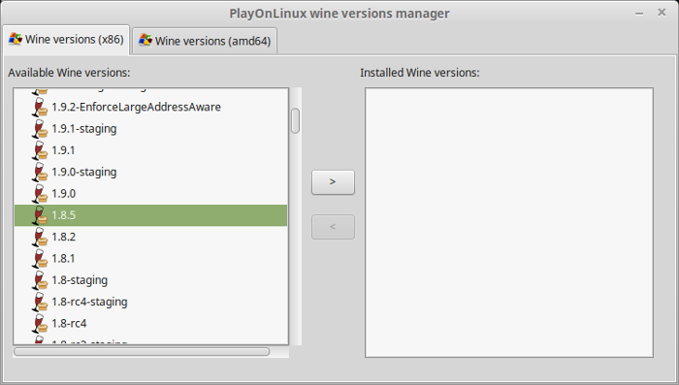Choose the 1.8-staging entry
Screen dimensions: 679x385
pos(150,280)
